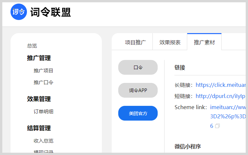Open 收入总览 in the sidebar
Viewport: 248px width, 155px height.
tap(43, 141)
